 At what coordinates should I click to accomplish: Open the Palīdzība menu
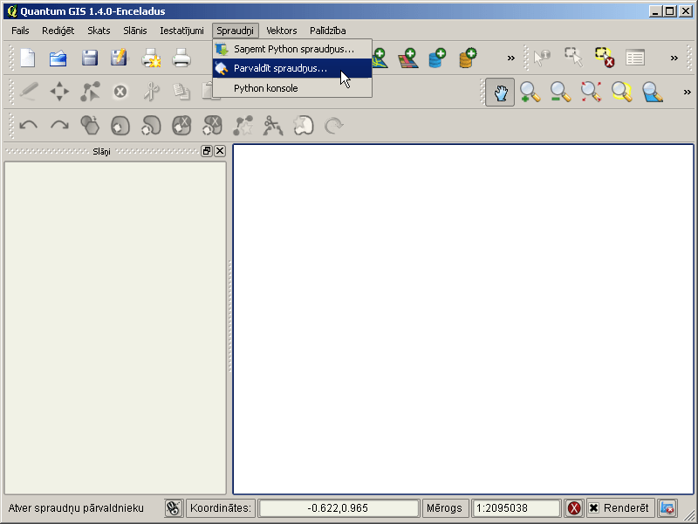coord(328,31)
